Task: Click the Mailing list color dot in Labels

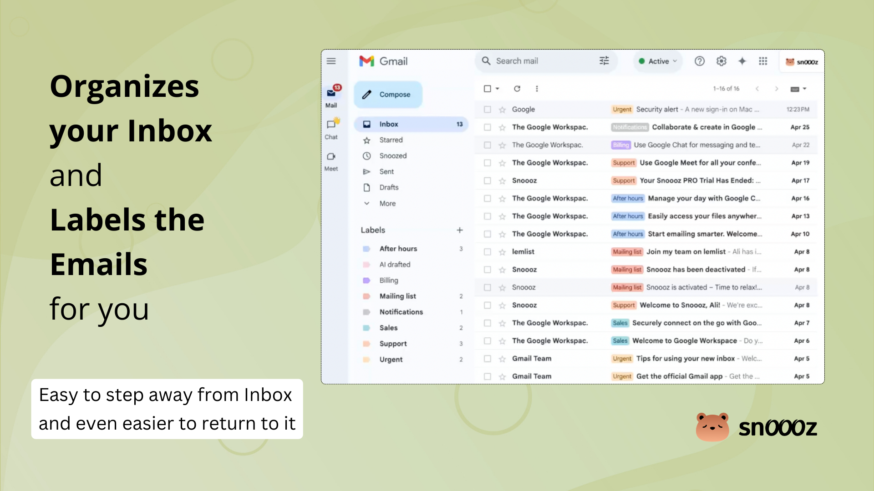Action: [x=367, y=296]
